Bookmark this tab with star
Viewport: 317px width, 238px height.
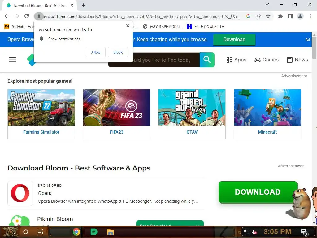click(x=268, y=16)
